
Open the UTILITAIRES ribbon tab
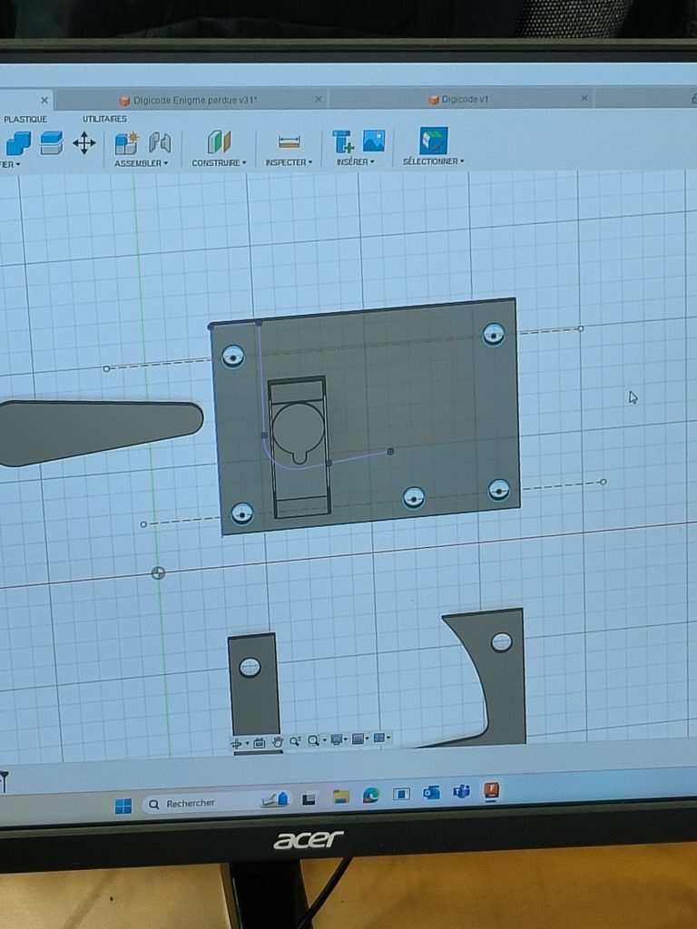tap(104, 119)
